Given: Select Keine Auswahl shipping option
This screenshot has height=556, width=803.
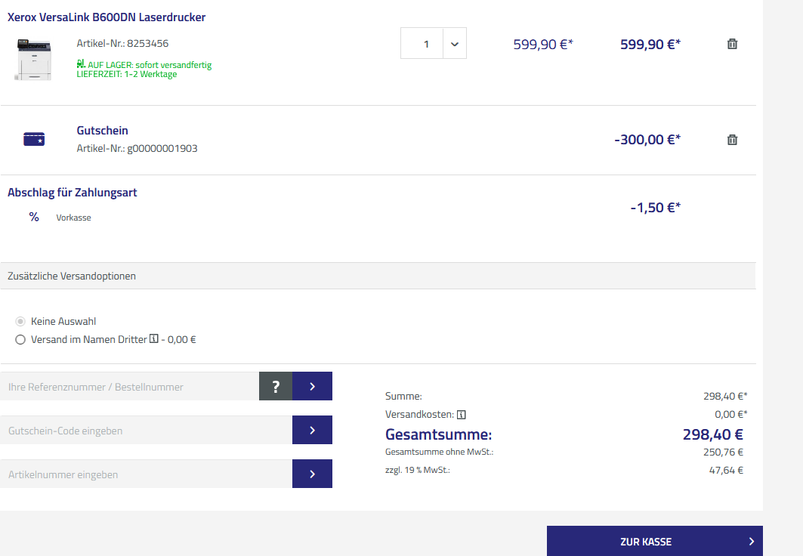Looking at the screenshot, I should (20, 321).
